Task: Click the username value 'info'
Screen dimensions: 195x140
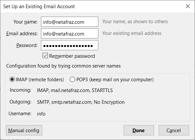Action: (x=41, y=114)
